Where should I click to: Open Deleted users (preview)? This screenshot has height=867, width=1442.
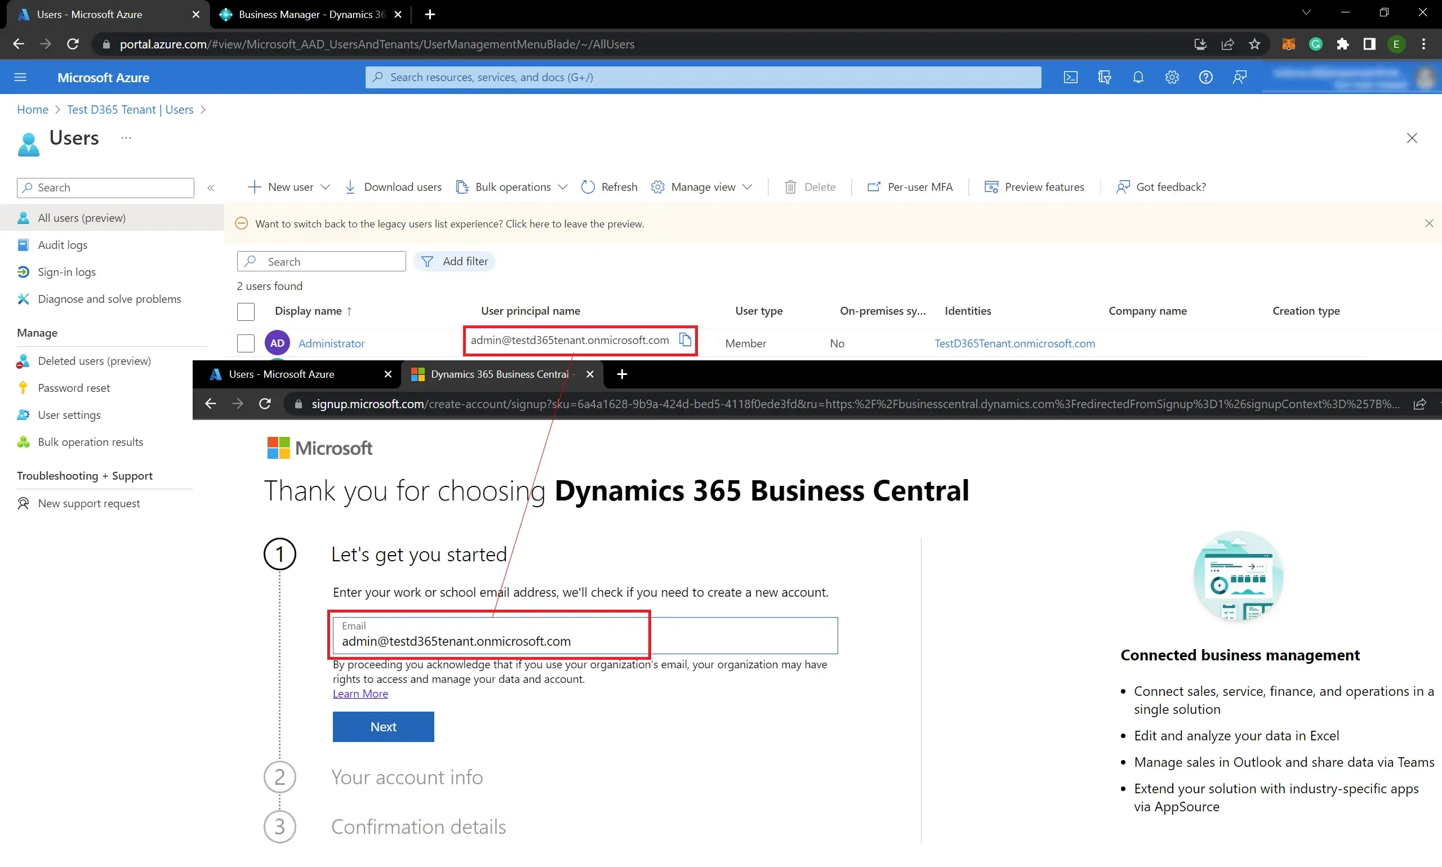(94, 360)
